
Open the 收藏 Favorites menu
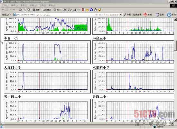tap(33, 5)
